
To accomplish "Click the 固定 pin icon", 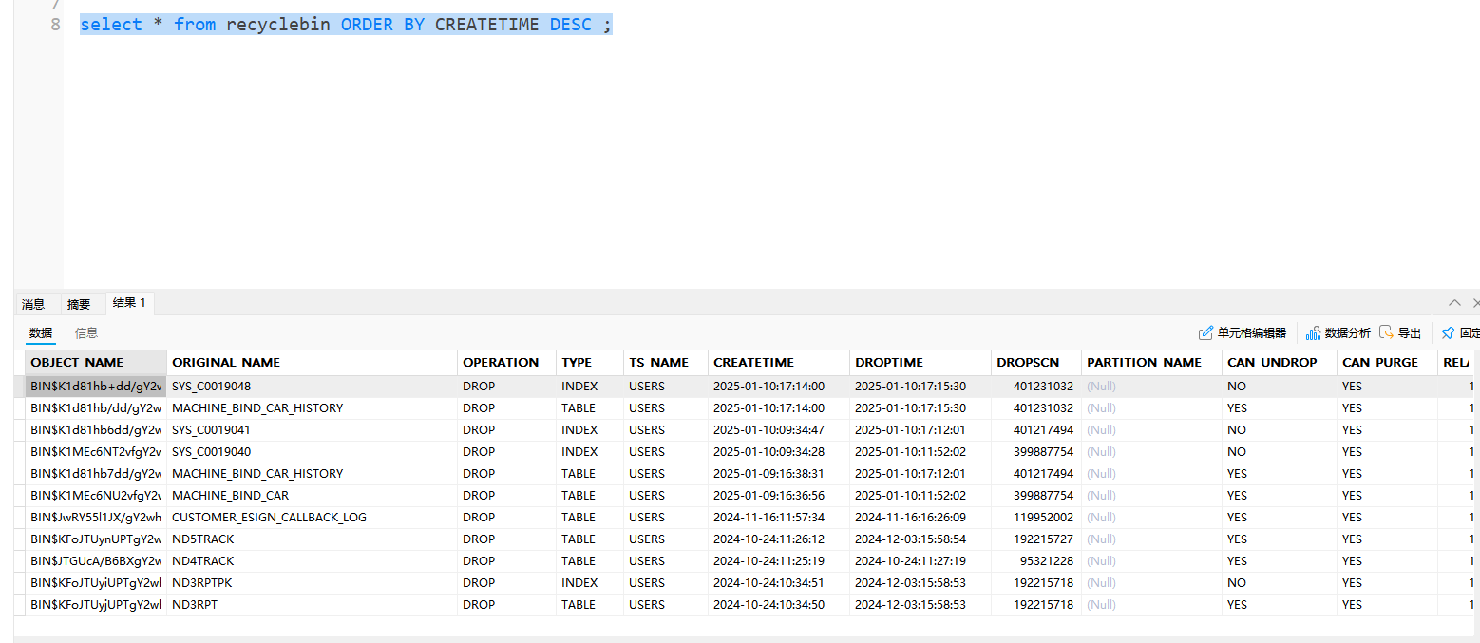I will click(x=1448, y=333).
